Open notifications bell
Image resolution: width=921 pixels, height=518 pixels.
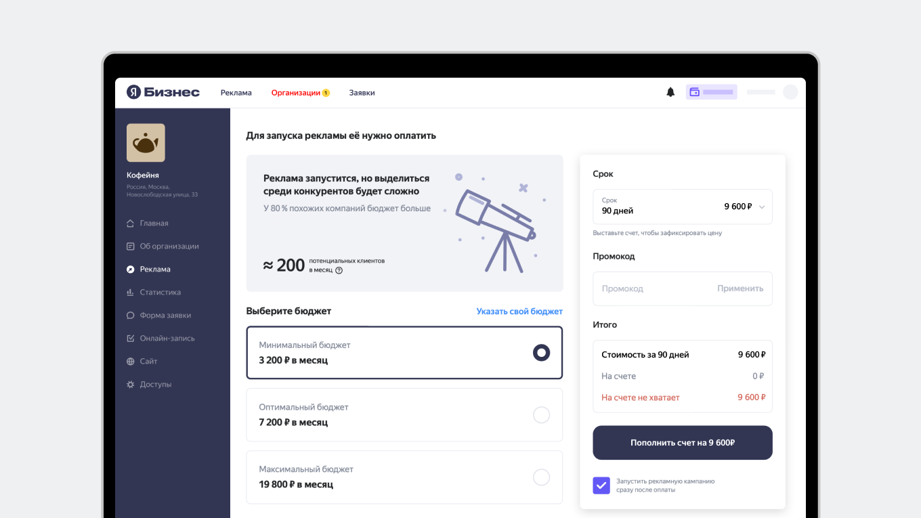tap(670, 92)
